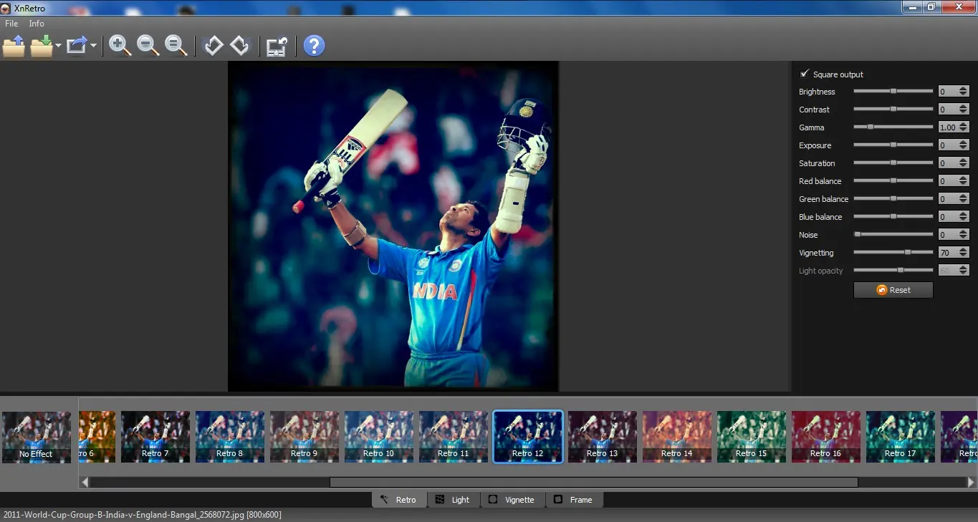This screenshot has width=978, height=522.
Task: Increase the Vignetting value with up arrow
Action: (963, 250)
